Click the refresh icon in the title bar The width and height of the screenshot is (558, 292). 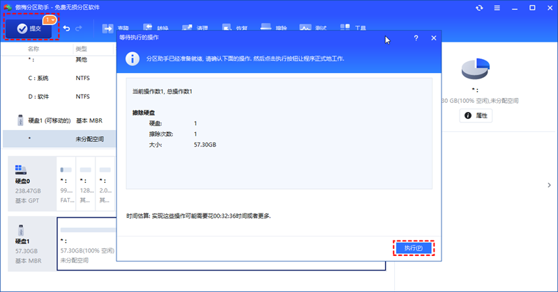(479, 8)
